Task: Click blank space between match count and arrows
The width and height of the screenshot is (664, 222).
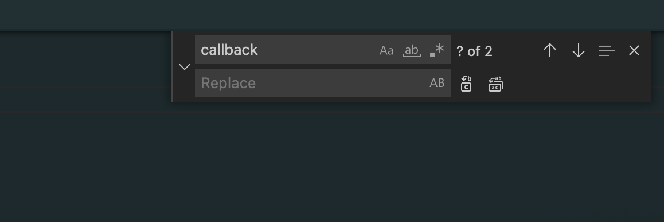Action: point(517,51)
